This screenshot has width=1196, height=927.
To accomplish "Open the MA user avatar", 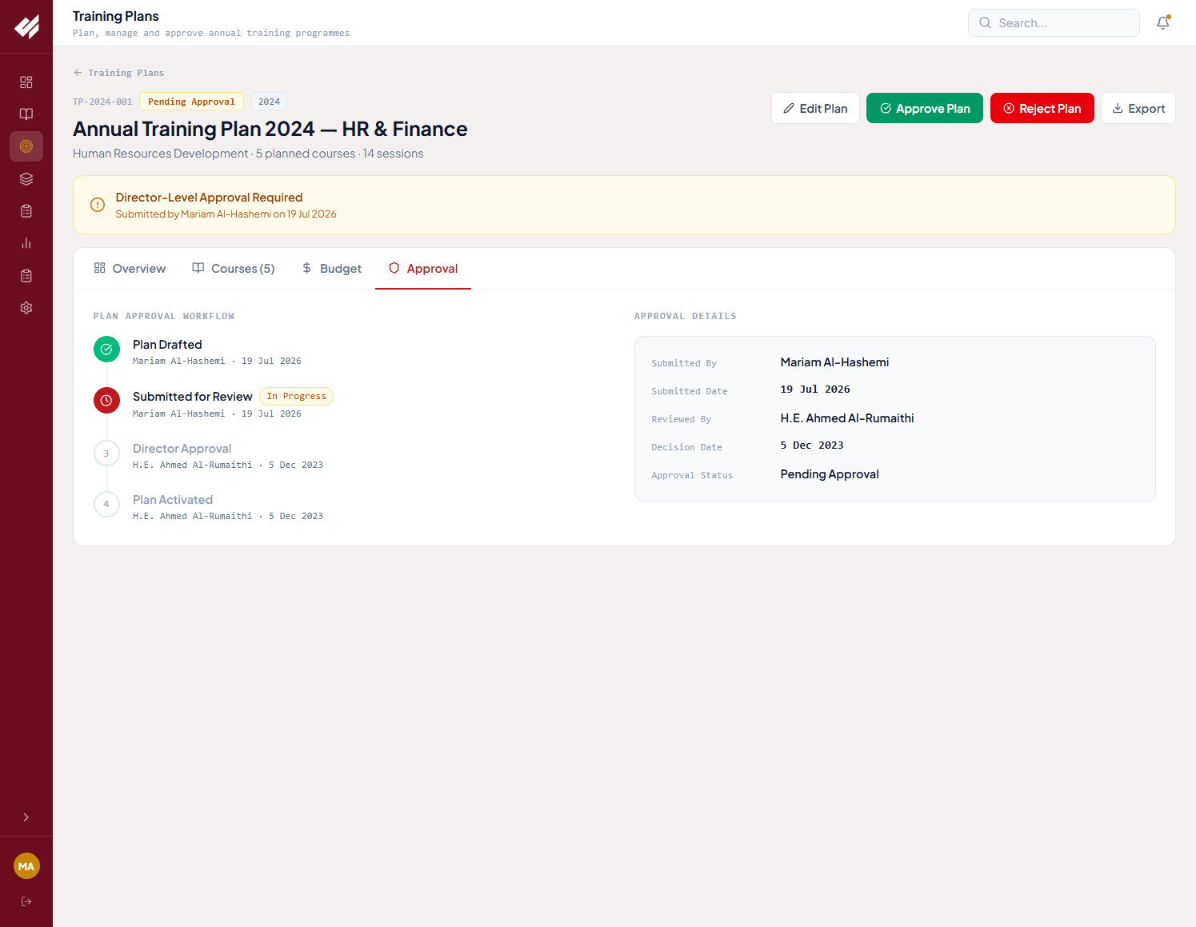I will (x=26, y=866).
